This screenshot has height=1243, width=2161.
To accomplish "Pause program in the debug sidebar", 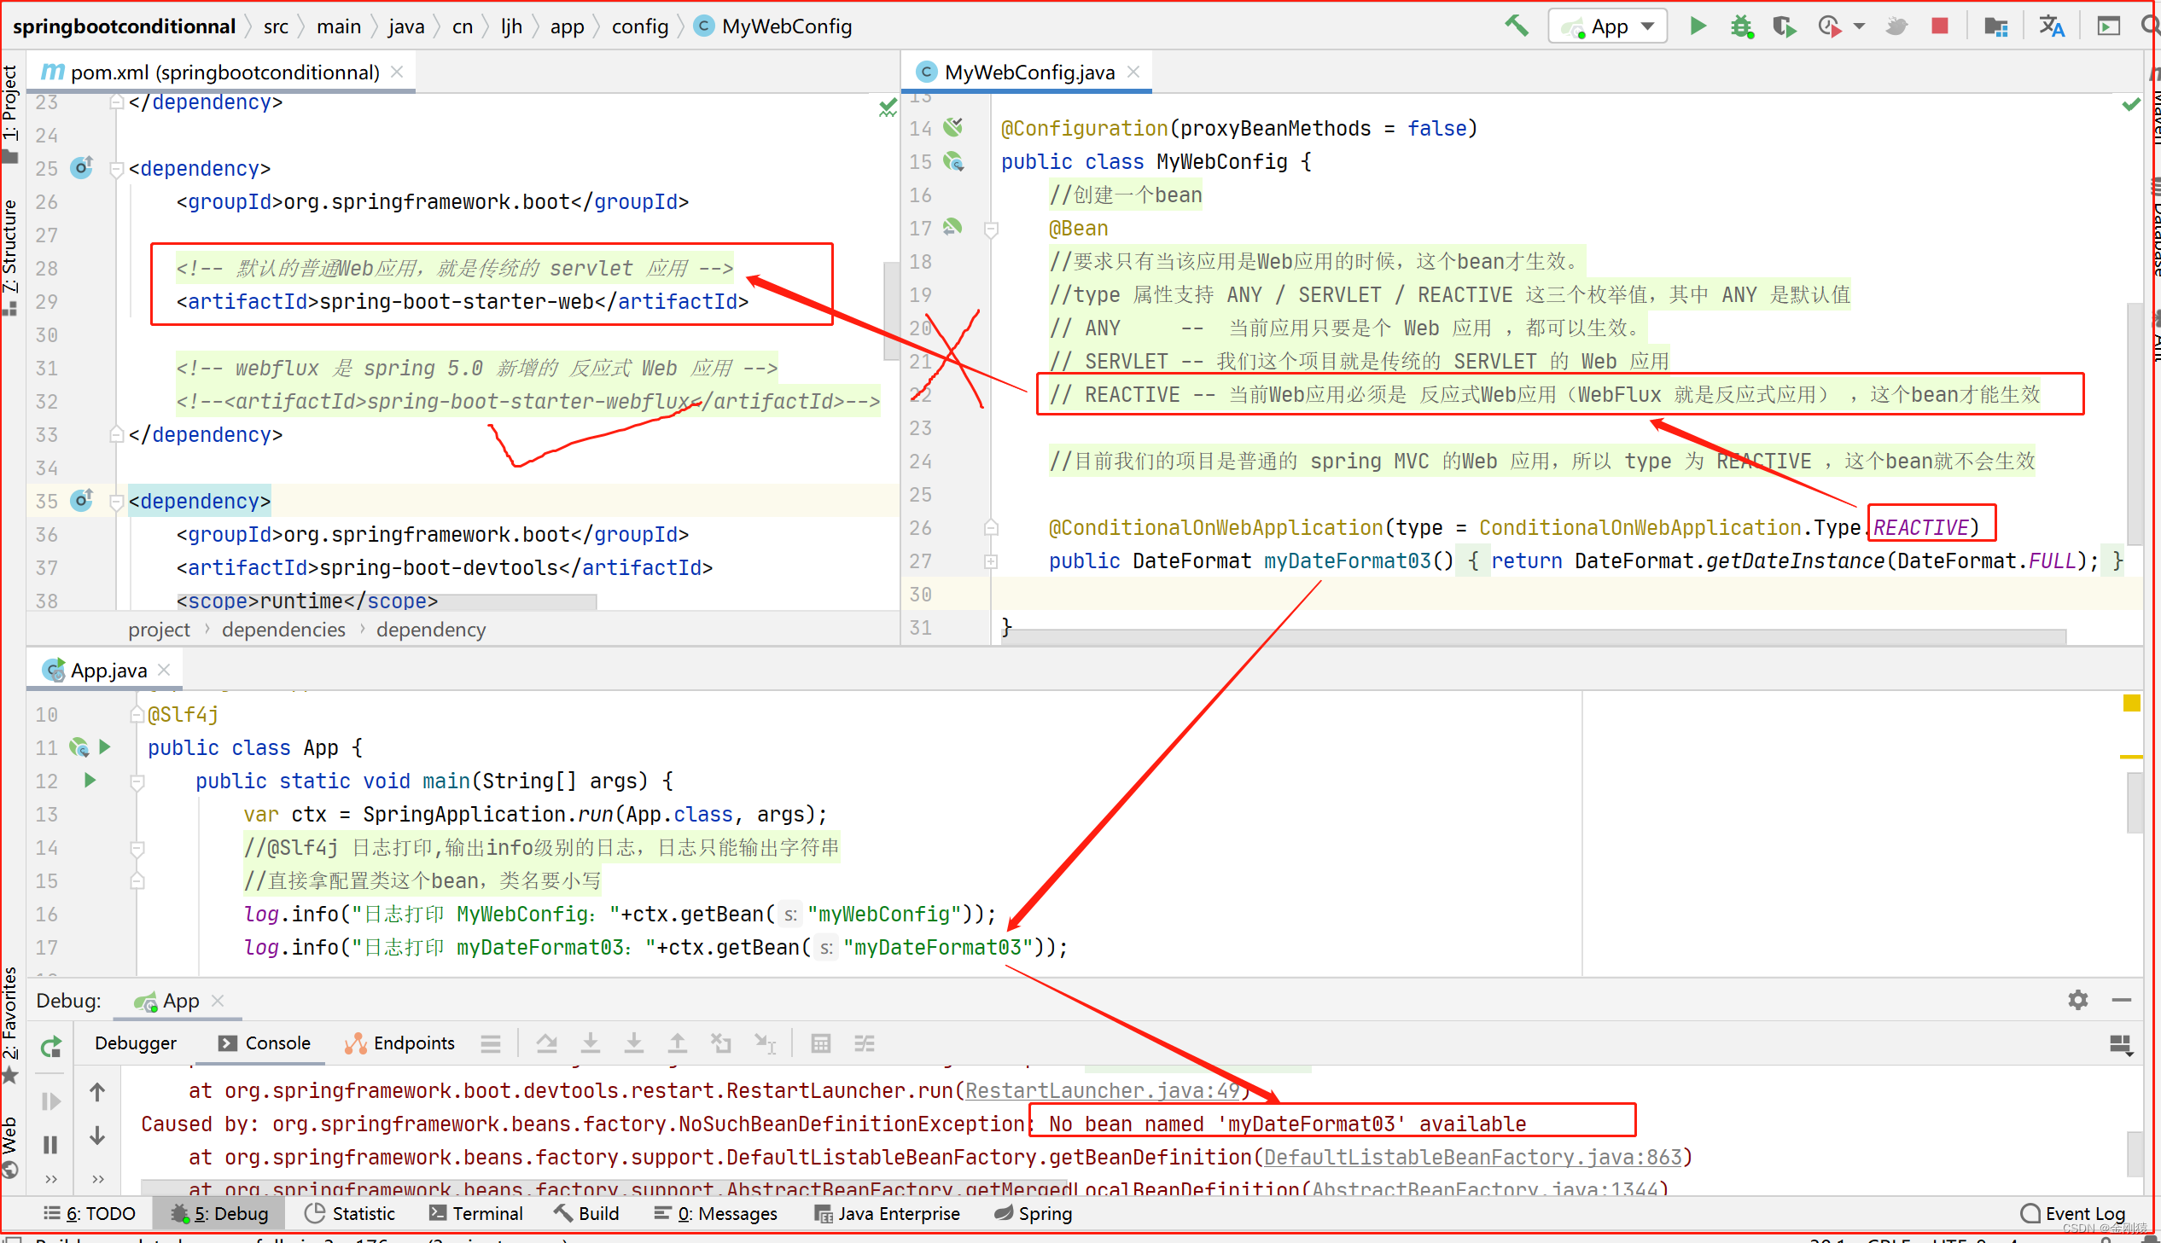I will point(50,1144).
